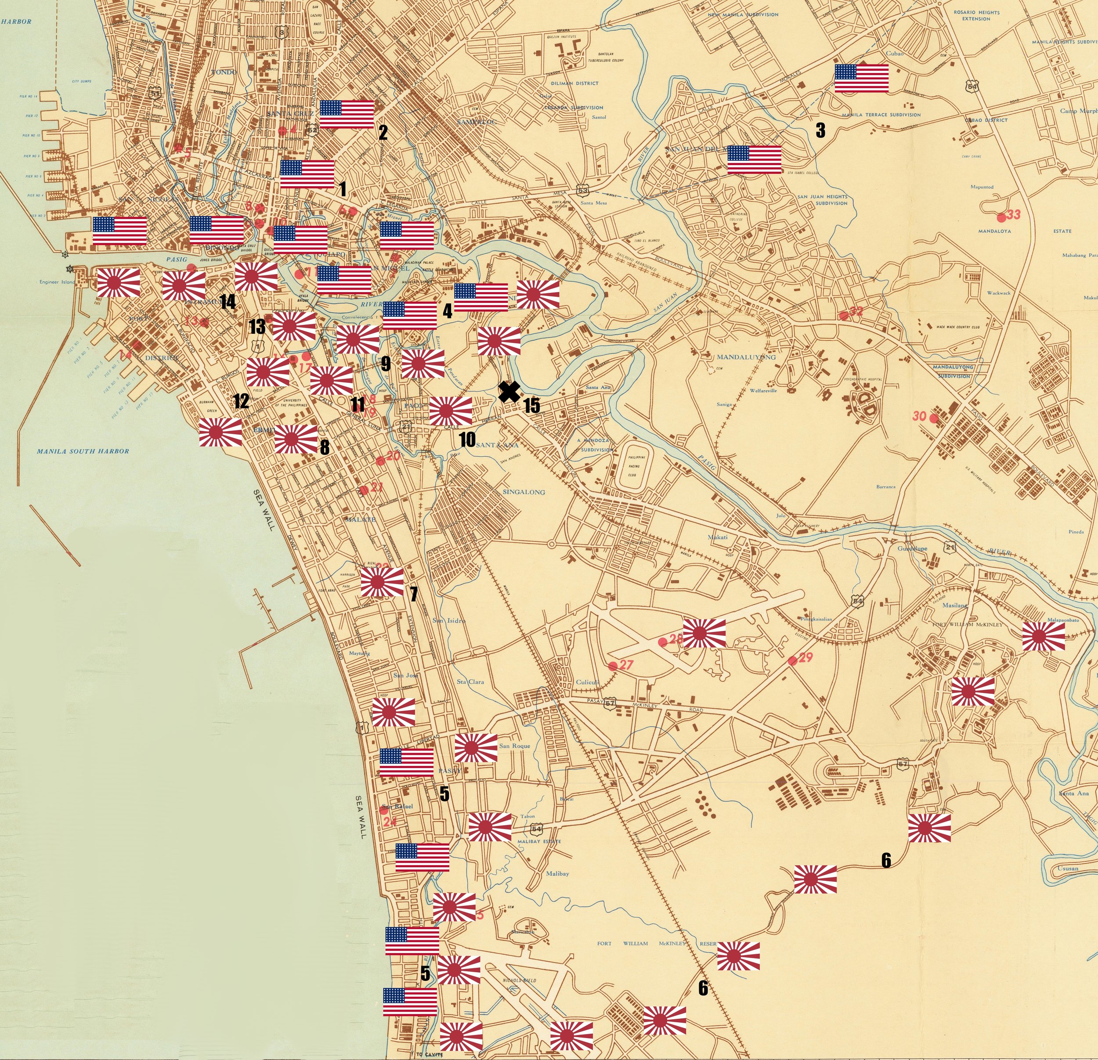1098x1060 pixels.
Task: Select black number 11
Action: (x=358, y=404)
